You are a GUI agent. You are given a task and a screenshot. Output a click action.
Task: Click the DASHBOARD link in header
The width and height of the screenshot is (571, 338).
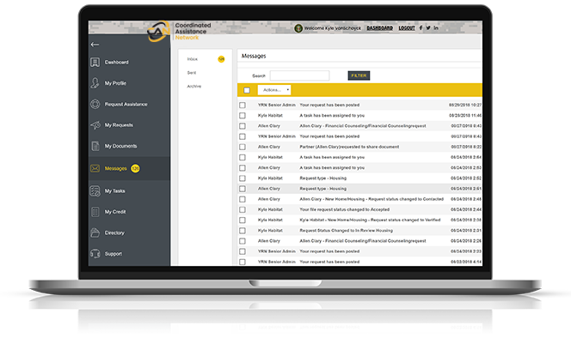coord(379,28)
